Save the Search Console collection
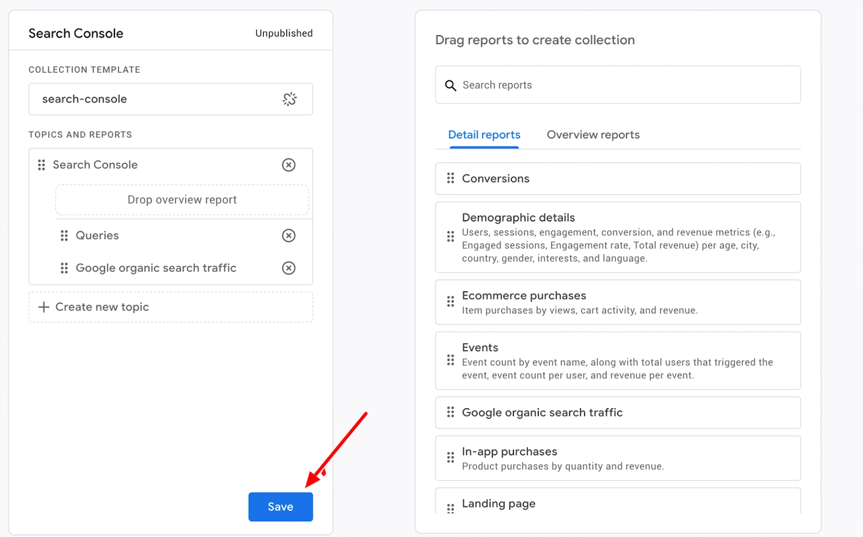Image resolution: width=863 pixels, height=537 pixels. (280, 507)
